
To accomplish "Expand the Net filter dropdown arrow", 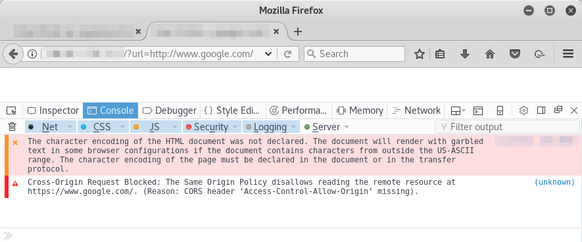I will 70,127.
